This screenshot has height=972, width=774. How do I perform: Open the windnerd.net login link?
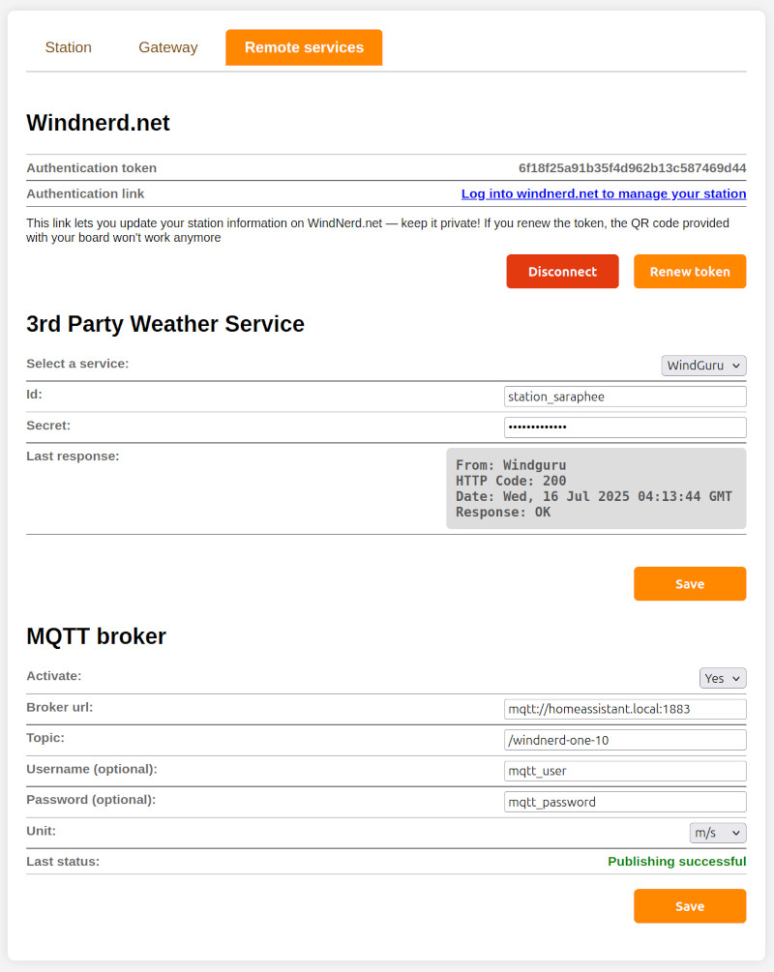pyautogui.click(x=603, y=193)
